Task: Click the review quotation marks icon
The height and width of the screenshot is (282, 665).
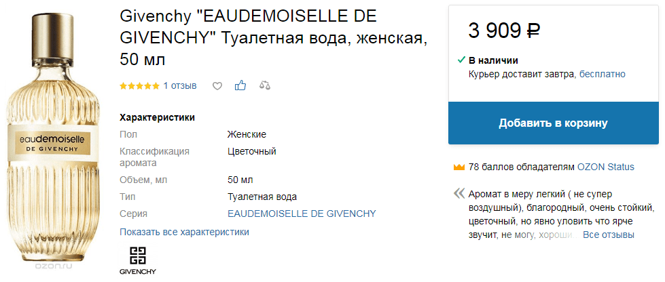Action: pos(459,194)
